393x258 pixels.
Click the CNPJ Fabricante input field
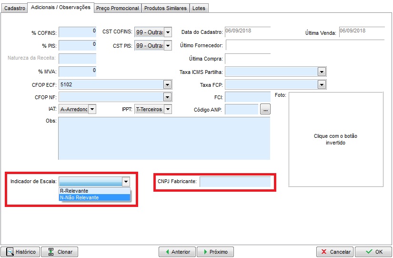[235, 182]
